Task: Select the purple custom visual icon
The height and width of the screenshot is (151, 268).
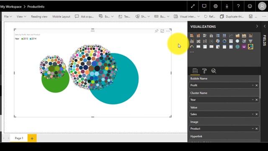Action: click(244, 47)
